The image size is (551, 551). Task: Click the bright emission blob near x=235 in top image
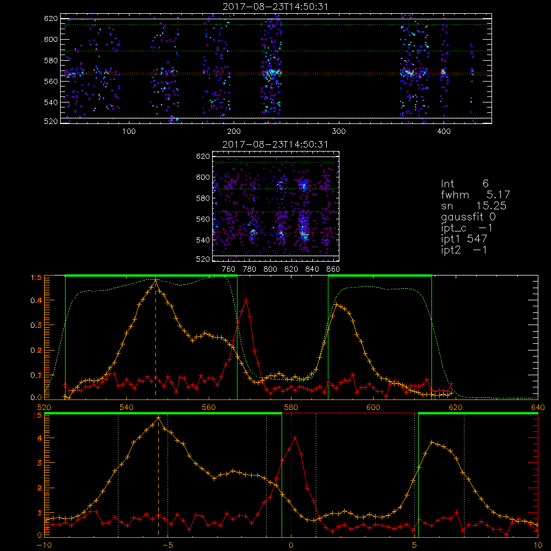tap(271, 73)
